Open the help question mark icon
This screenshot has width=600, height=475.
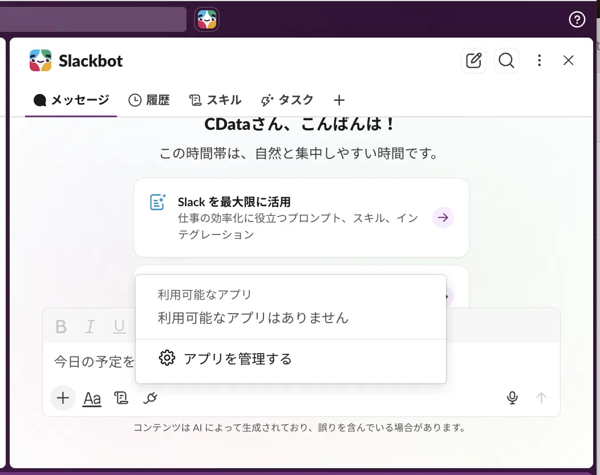tap(577, 19)
